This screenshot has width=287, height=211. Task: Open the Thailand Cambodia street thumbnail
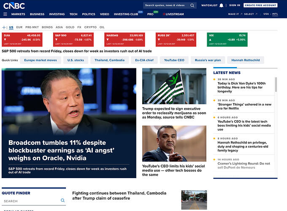(x=194, y=200)
